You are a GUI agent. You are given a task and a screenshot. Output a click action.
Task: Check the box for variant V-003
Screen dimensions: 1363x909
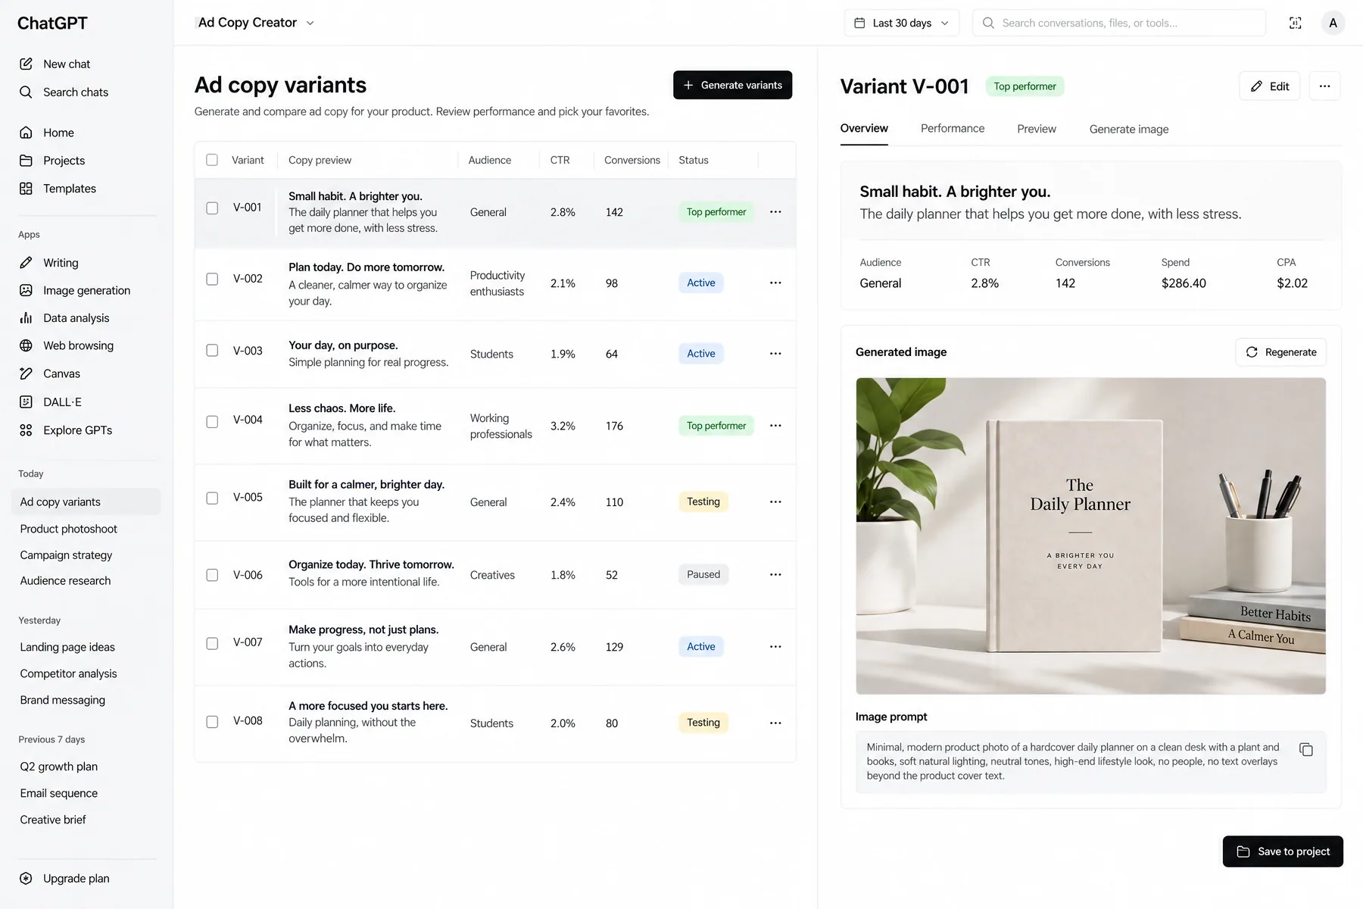pos(212,351)
